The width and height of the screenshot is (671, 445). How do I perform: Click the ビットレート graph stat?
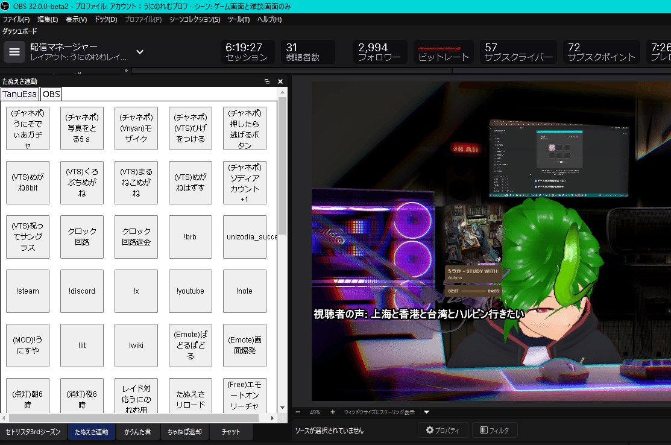click(443, 52)
